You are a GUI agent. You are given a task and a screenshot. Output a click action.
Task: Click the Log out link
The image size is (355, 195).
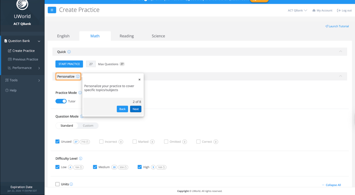344,10
